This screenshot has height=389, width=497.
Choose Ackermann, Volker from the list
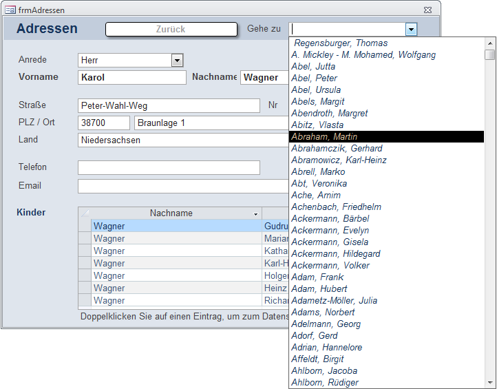387,265
